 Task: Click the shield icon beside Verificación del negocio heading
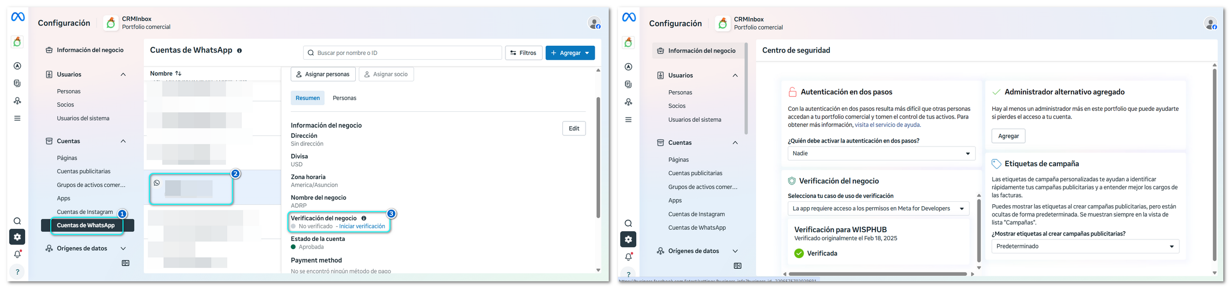pyautogui.click(x=792, y=181)
